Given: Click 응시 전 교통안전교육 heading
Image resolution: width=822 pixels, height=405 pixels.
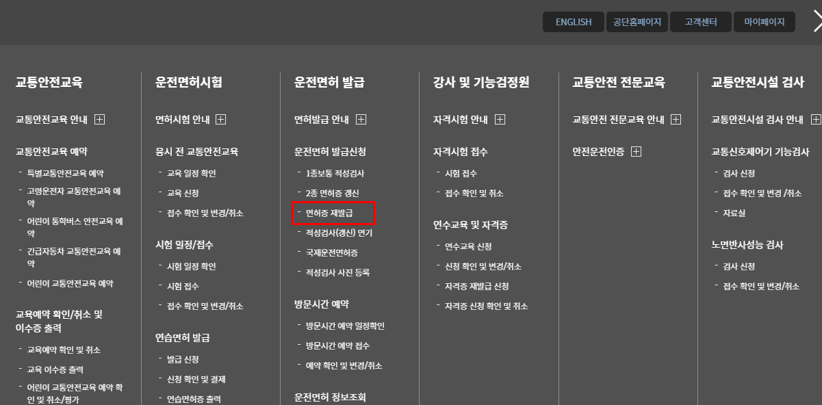Looking at the screenshot, I should 196,152.
